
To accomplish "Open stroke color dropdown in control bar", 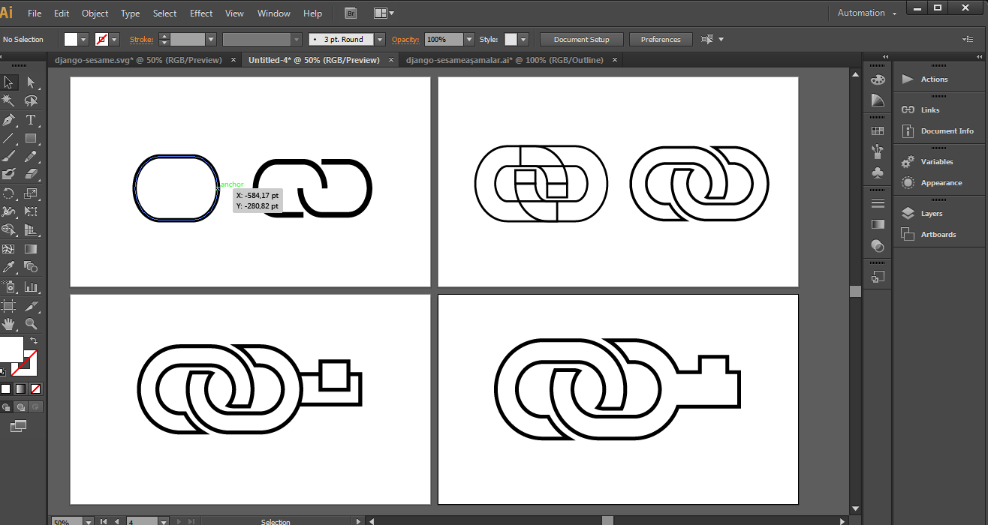I will (x=115, y=39).
